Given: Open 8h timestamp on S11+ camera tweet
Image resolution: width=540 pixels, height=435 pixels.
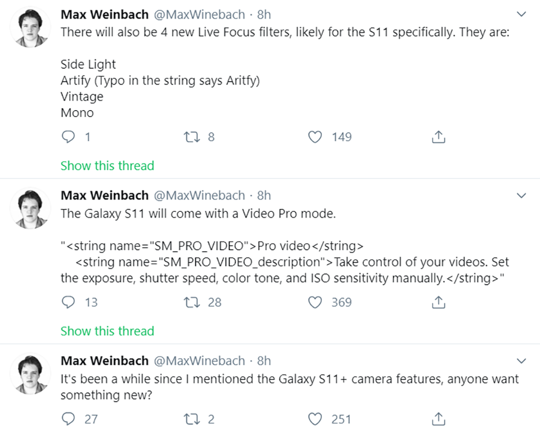Looking at the screenshot, I should (x=264, y=361).
